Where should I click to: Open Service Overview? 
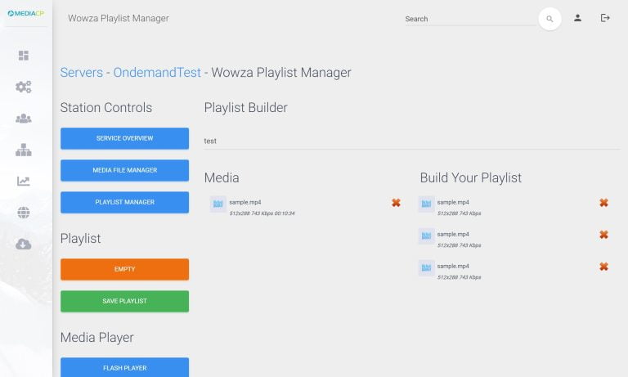click(124, 138)
